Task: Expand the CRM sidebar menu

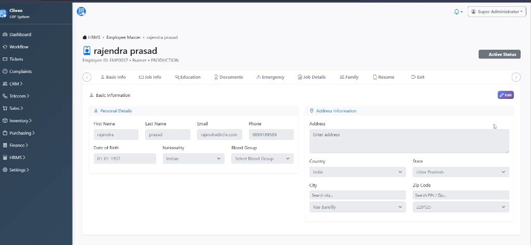Action: click(21, 83)
